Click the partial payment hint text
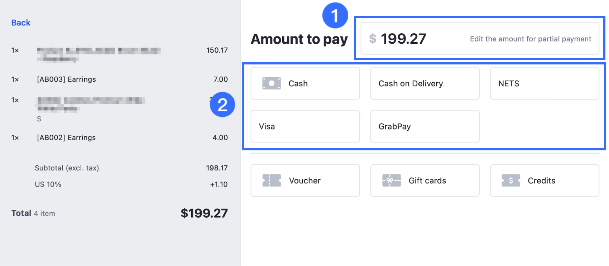This screenshot has width=609, height=266. click(x=530, y=39)
